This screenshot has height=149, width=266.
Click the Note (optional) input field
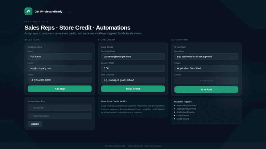[x=133, y=80]
